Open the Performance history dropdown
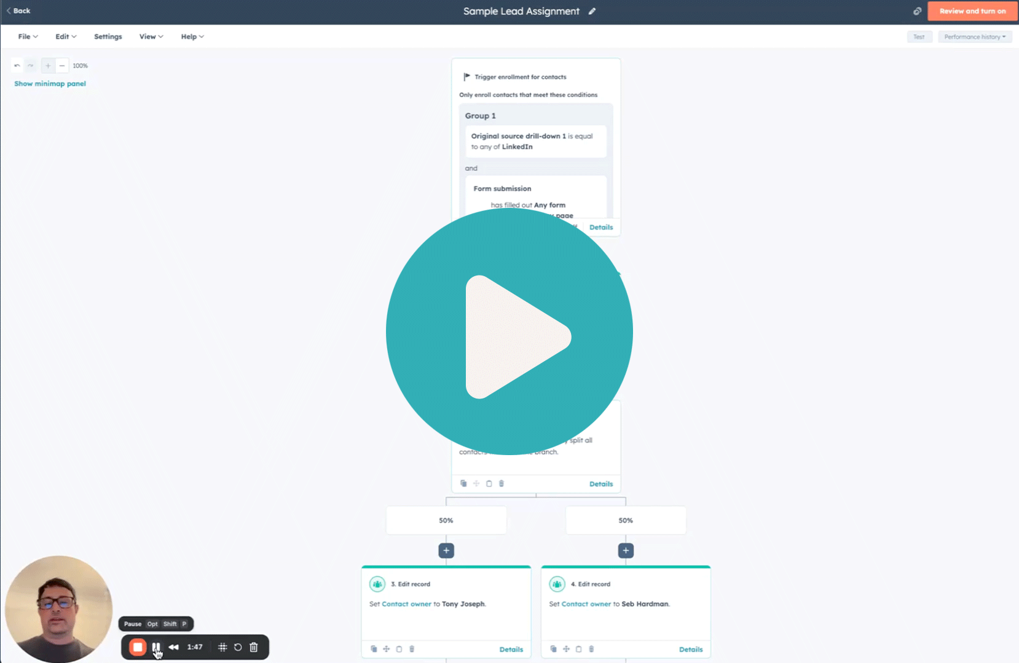This screenshot has height=663, width=1019. pos(975,36)
